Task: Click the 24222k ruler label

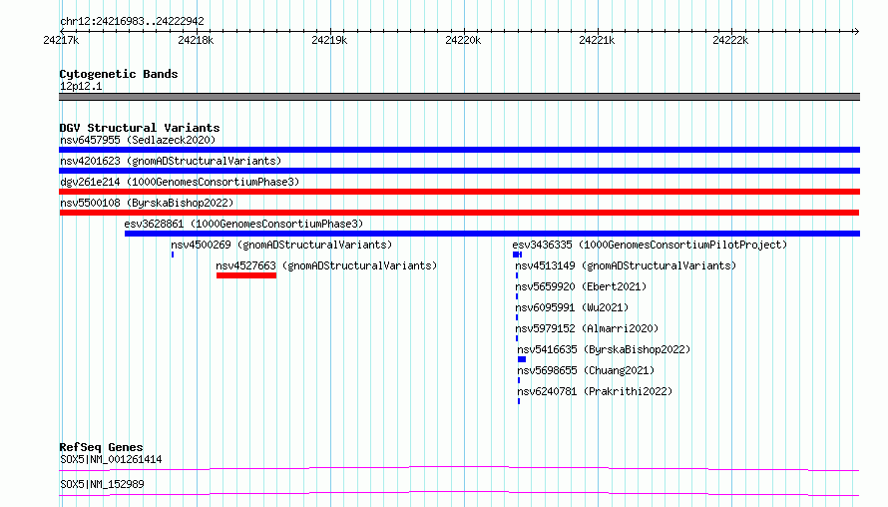Action: point(730,40)
